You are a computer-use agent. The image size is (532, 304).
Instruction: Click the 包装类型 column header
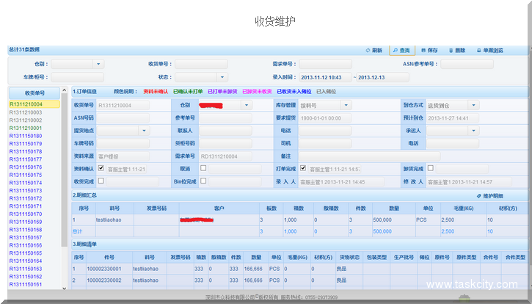376,257
